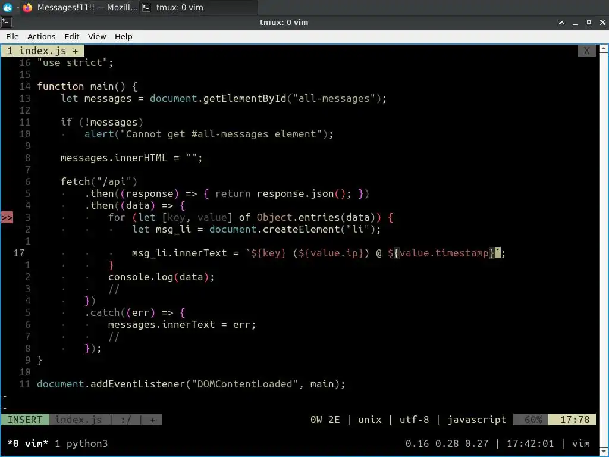Click on value.timestamp in the template string
Viewport: 609px width, 457px height.
pyautogui.click(x=444, y=253)
